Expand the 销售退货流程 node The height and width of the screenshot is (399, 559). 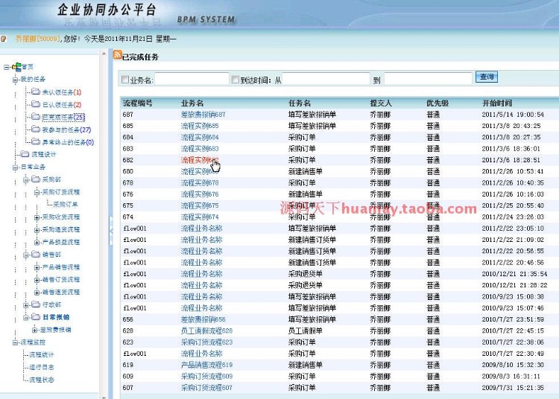click(x=37, y=293)
